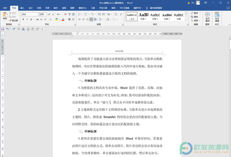Viewport: 231px width, 157px height.
Task: Apply the 正文 (Normal) style
Action: point(132,16)
